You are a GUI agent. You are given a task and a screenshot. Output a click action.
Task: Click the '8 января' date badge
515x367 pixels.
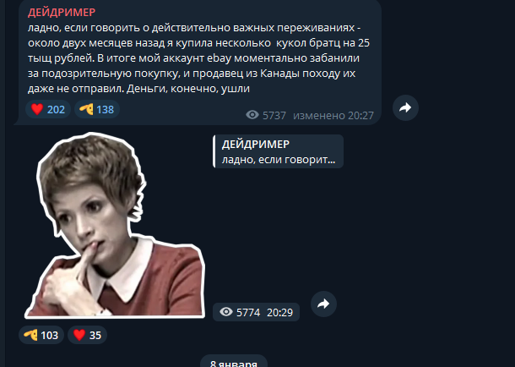(234, 363)
